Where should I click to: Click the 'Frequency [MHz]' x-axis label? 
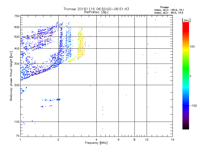coord(96,143)
